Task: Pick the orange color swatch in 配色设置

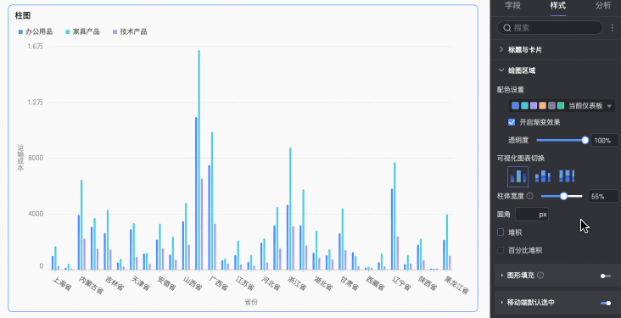Action: 543,106
